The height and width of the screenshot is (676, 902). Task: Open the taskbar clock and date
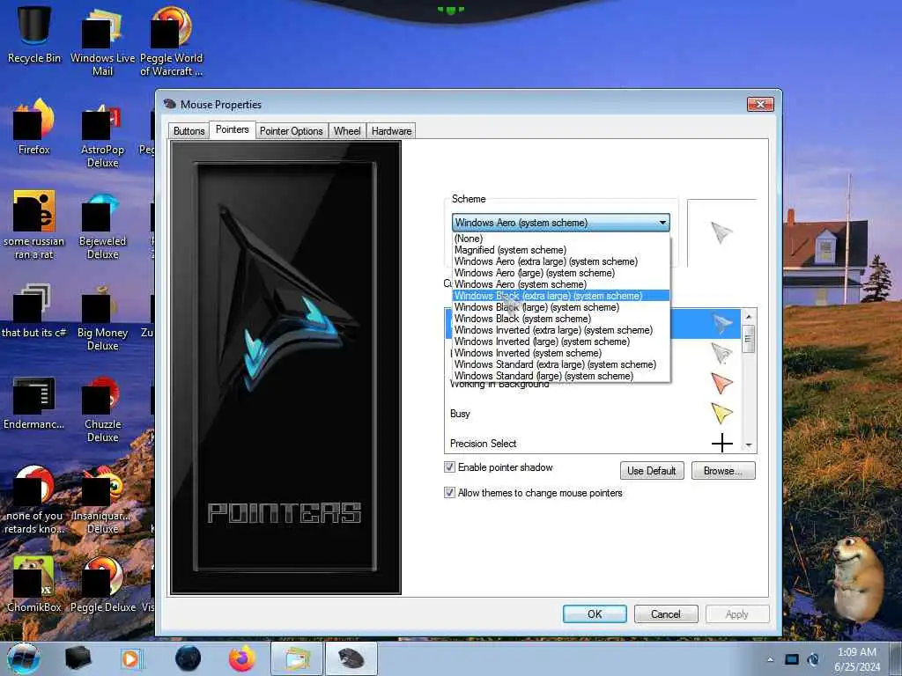point(856,659)
